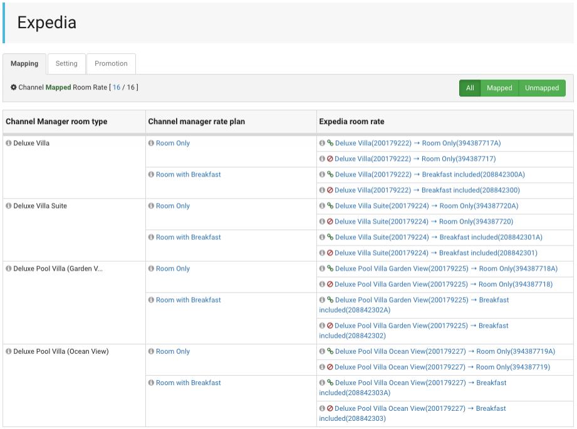Image resolution: width=577 pixels, height=429 pixels.
Task: Select the Mapping tab
Action: (x=24, y=64)
